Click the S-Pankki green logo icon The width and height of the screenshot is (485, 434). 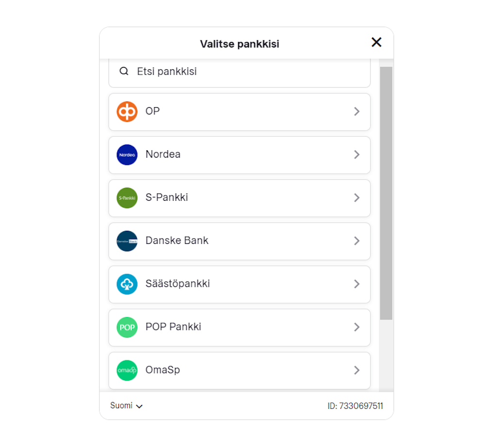click(127, 198)
